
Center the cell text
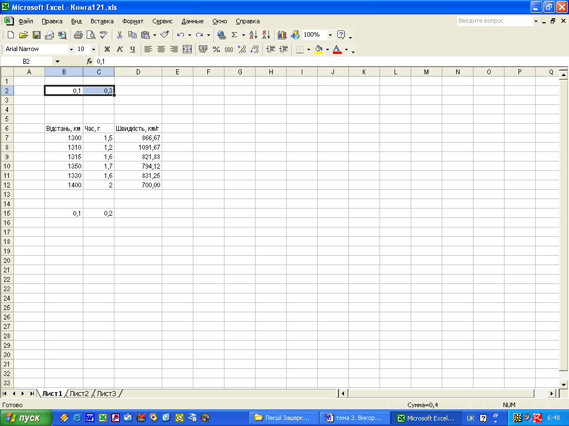tap(161, 49)
